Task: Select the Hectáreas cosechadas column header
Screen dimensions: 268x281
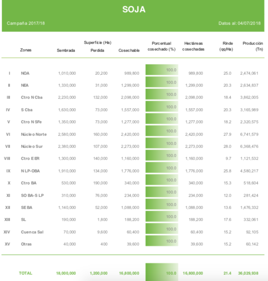Action: tap(193, 46)
